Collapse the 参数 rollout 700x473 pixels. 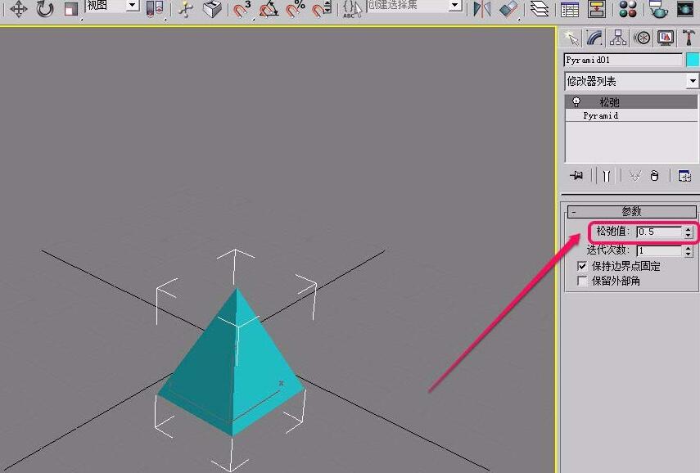631,211
